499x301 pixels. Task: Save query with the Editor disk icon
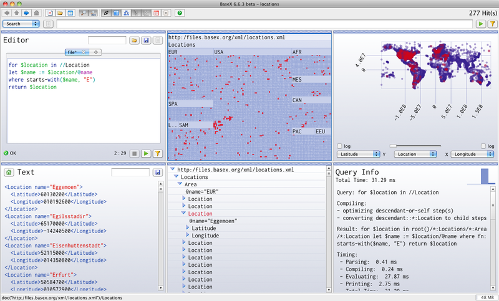145,41
